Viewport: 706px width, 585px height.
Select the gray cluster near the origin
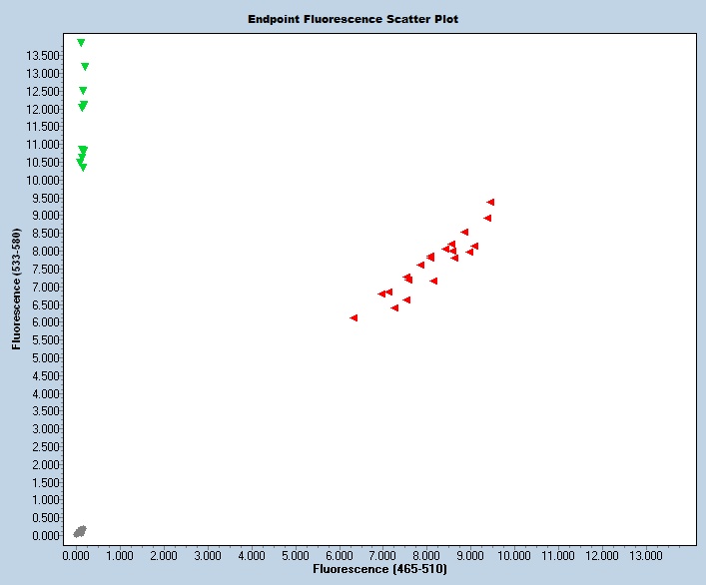click(80, 531)
